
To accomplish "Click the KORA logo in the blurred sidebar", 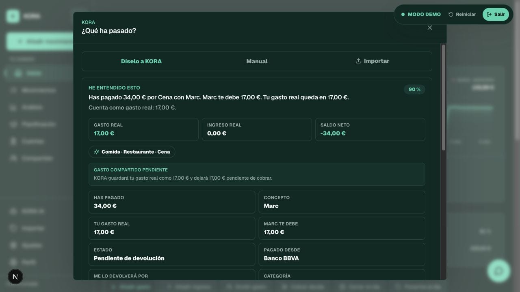I will pos(13,16).
